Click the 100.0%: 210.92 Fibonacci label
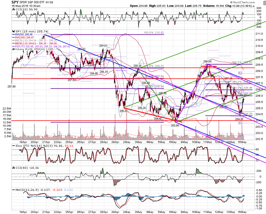The width and height of the screenshot is (266, 214). click(x=154, y=32)
